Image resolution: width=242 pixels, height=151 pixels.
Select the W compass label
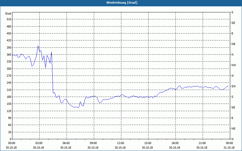coord(233,76)
